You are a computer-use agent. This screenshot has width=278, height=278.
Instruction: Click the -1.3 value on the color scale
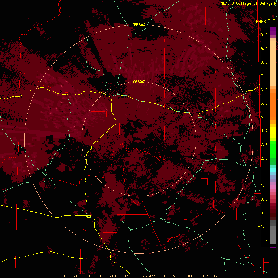(263, 227)
